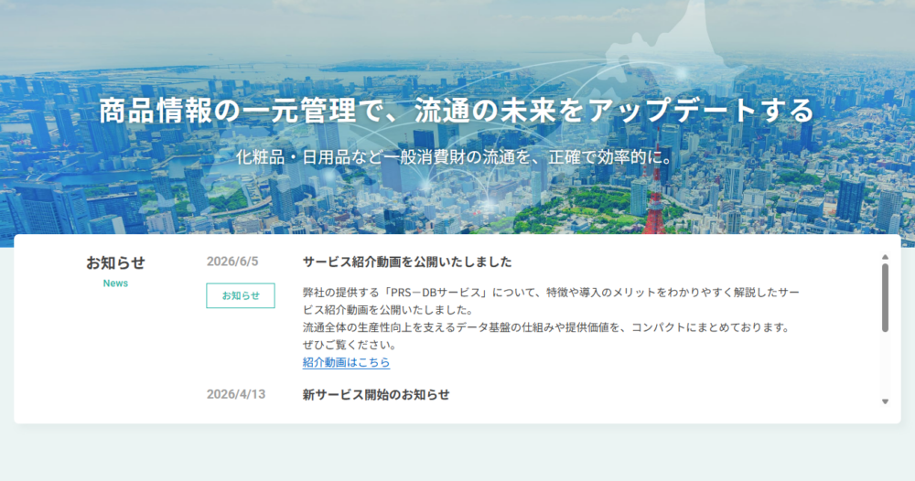Click the line ぜひご覧ください。

coord(350,345)
